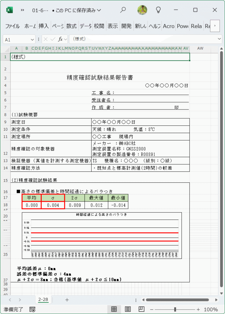Click the lightbulb ideas icon
Screen dimensions: 225x314
158,10
